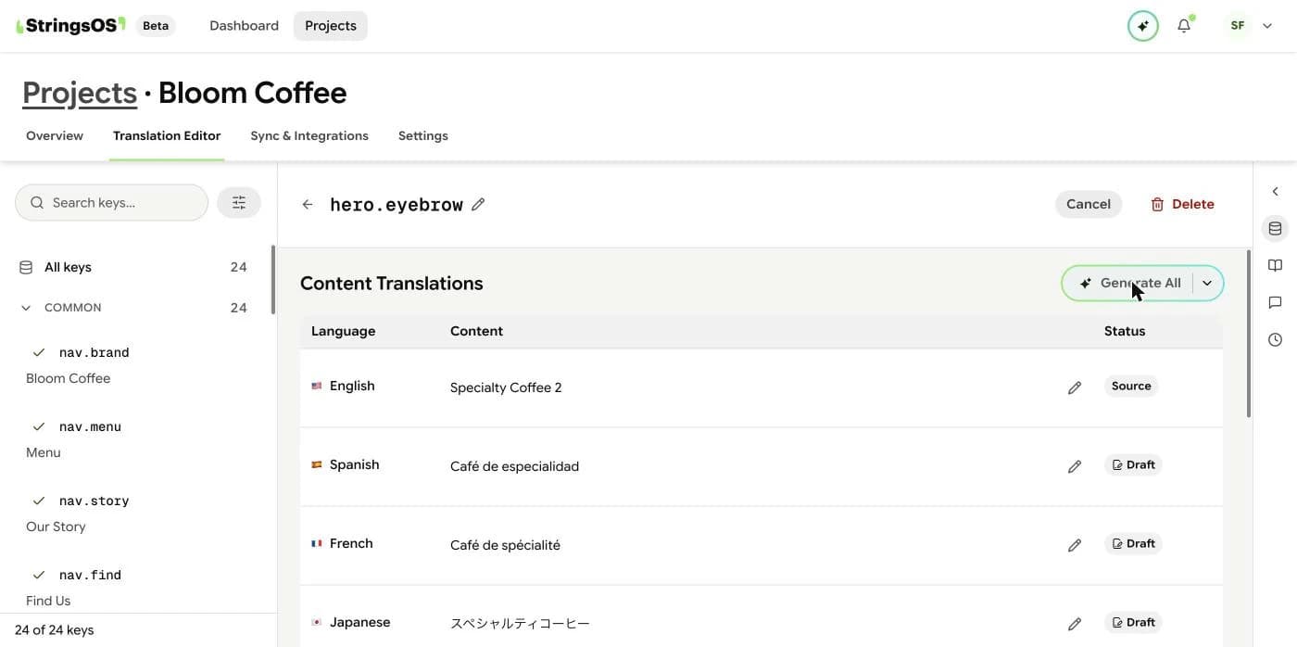Open the SF user account menu chevron
The height and width of the screenshot is (647, 1297).
[x=1267, y=26]
